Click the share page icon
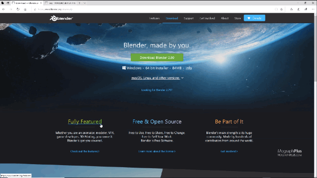317x178 pixels. [306, 9]
